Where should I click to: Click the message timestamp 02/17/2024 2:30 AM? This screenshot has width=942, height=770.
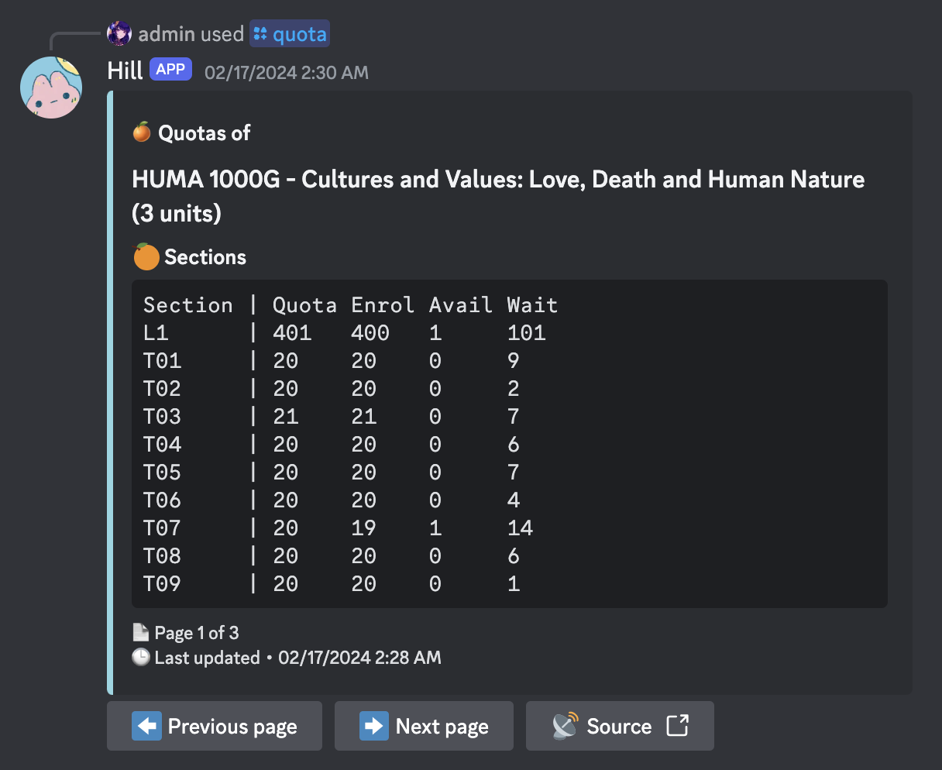click(x=286, y=73)
